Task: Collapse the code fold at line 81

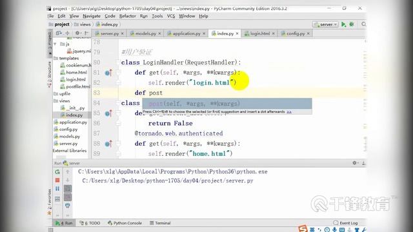Action: (x=118, y=73)
